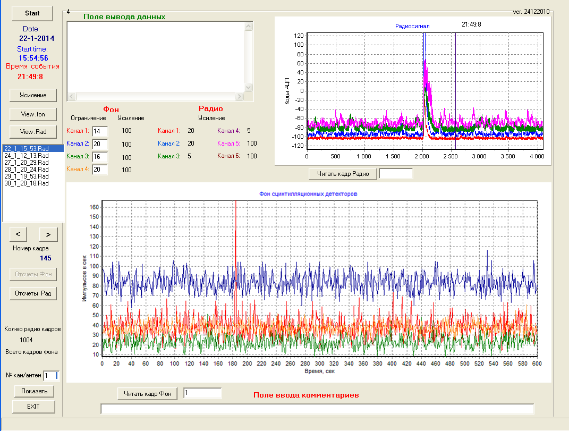Select file 29_1_19_53.Rad in list
This screenshot has height=431, width=569.
27,176
